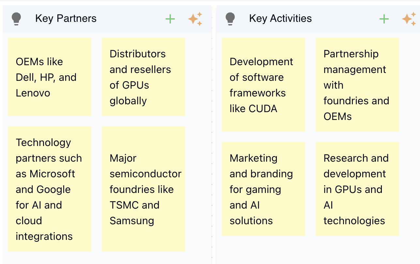
Task: Generate AI suggestions for Key Partners
Action: tap(195, 19)
